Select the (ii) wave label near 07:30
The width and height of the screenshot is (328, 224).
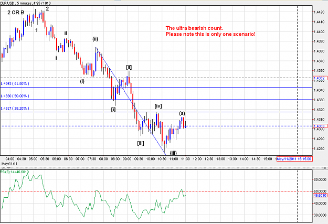tap(95, 39)
